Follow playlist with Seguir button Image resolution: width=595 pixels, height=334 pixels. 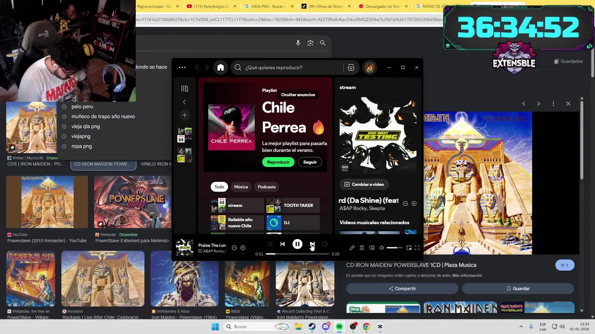click(310, 162)
